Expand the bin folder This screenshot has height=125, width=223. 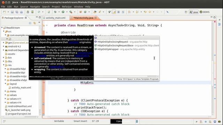[4, 58]
